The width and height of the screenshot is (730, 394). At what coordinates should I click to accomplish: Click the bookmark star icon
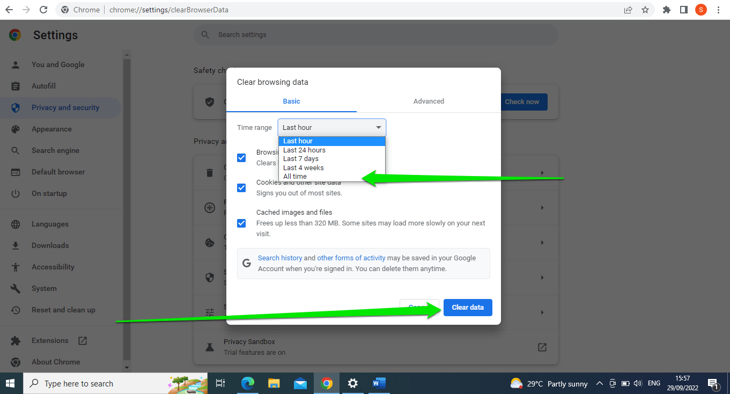click(645, 10)
